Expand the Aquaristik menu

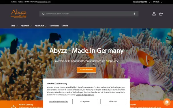click(x=26, y=26)
